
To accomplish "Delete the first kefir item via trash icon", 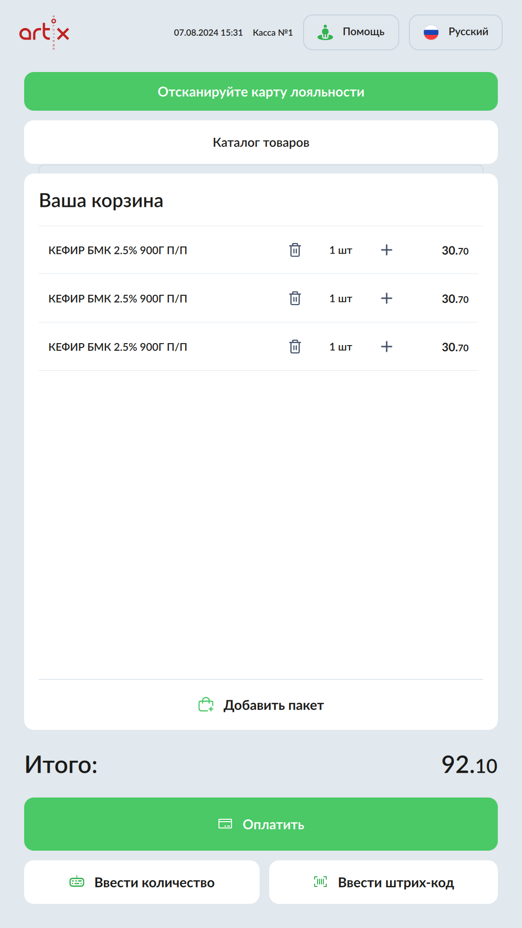I will point(295,250).
